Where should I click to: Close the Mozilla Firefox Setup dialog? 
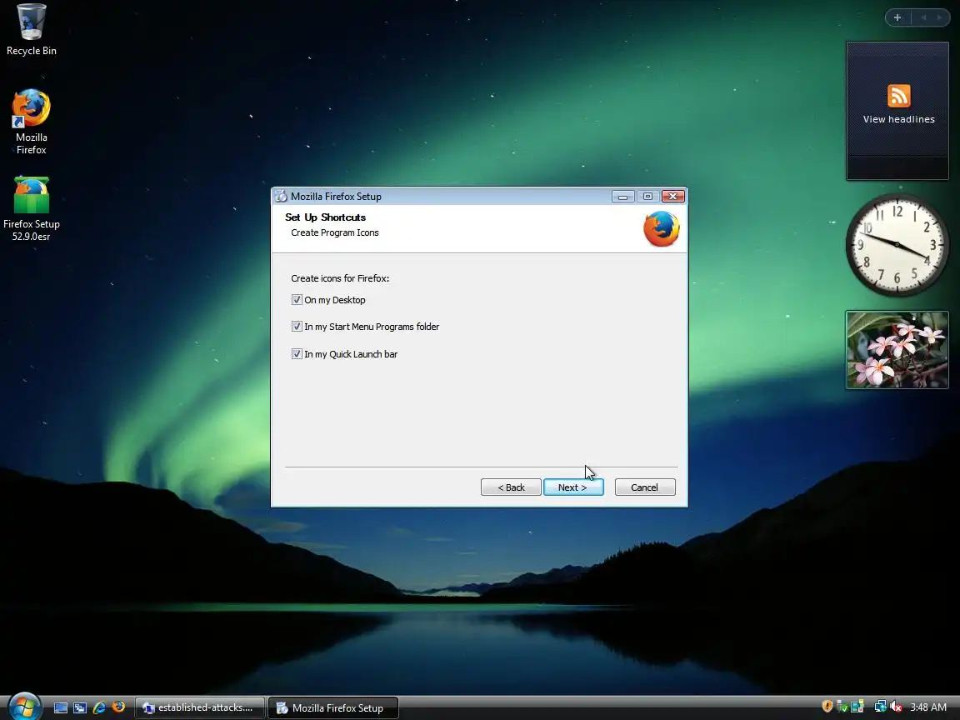[x=672, y=196]
